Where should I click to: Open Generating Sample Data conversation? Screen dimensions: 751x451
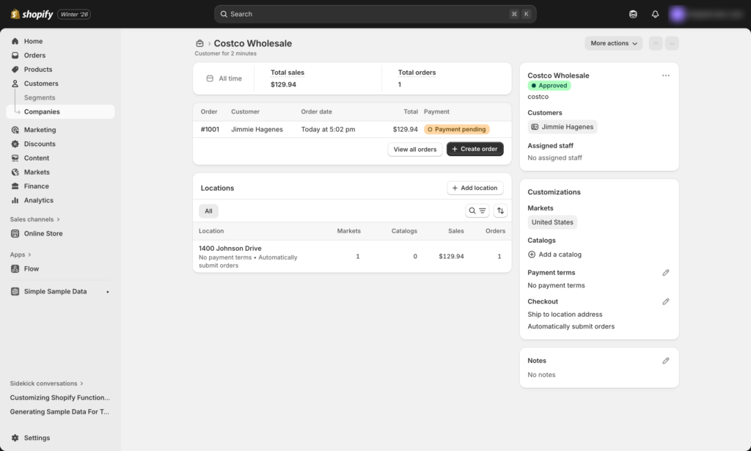pos(60,411)
